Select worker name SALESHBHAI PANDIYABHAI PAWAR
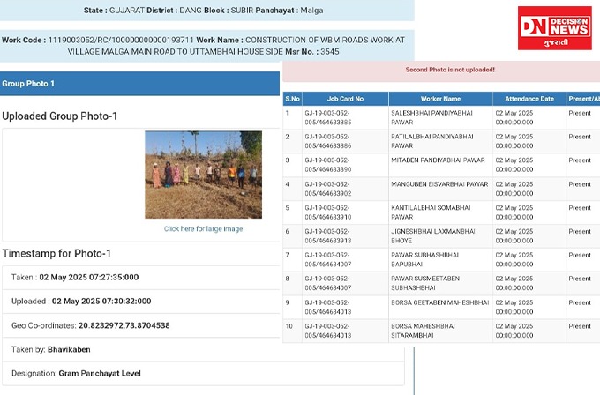600x395 pixels. coord(431,118)
